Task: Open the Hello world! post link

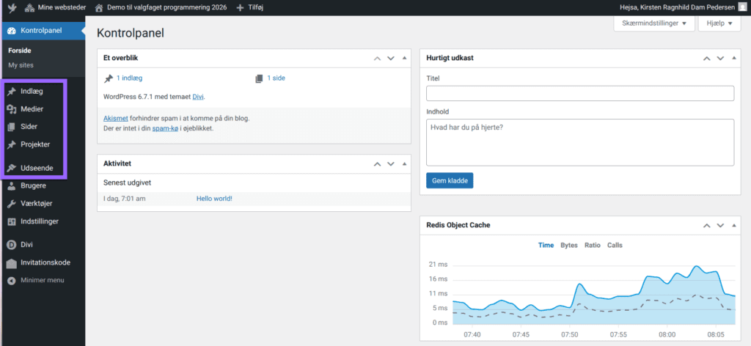Action: point(213,199)
